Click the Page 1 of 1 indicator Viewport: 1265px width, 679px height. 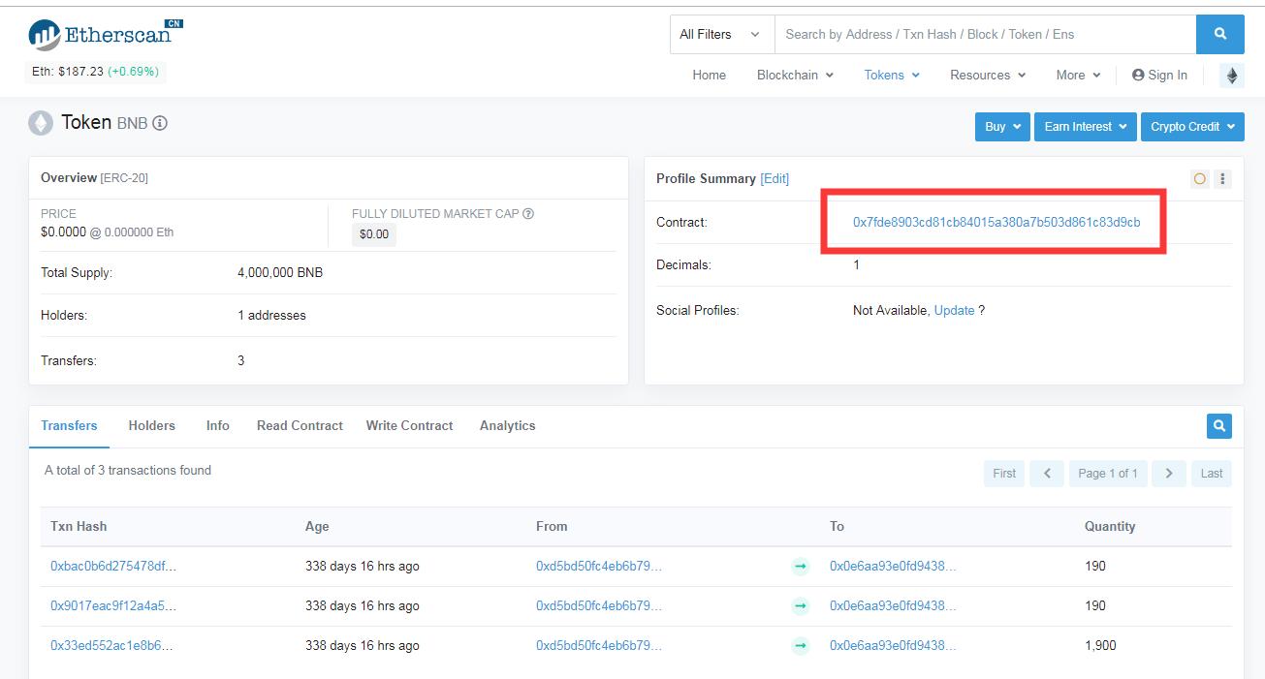coord(1108,473)
